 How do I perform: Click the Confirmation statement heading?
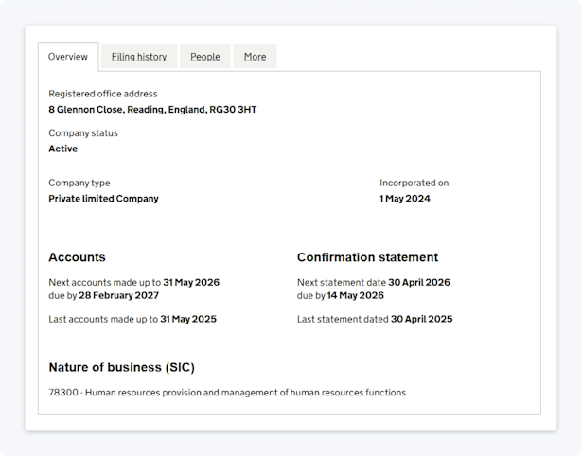coord(368,257)
